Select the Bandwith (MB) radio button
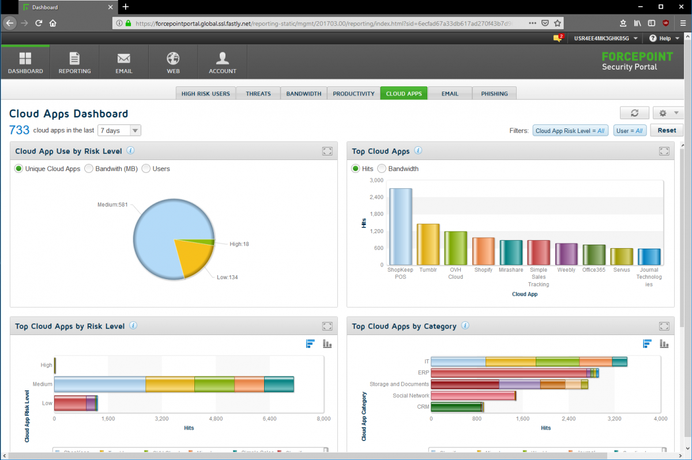The image size is (692, 460). [x=89, y=169]
